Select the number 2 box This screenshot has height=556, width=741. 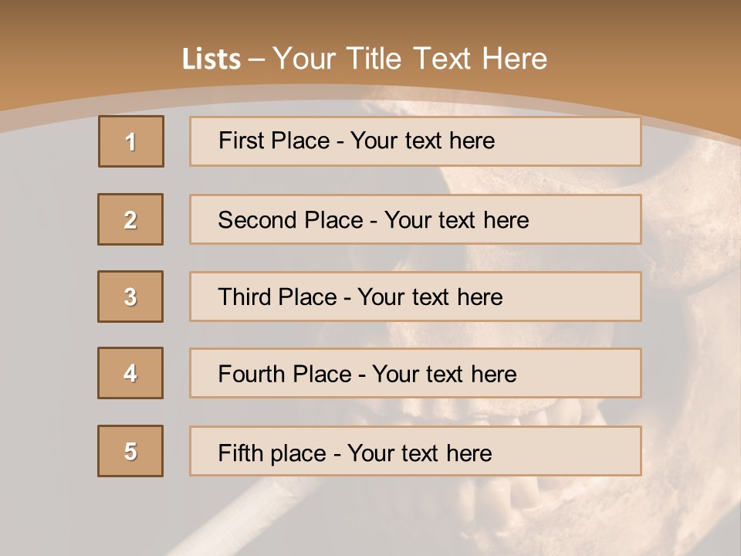point(130,219)
